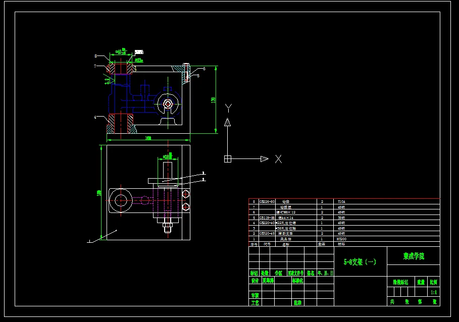Click the "年、月、日" title block cell
Image resolution: width=459 pixels, height=322 pixels.
click(325, 273)
